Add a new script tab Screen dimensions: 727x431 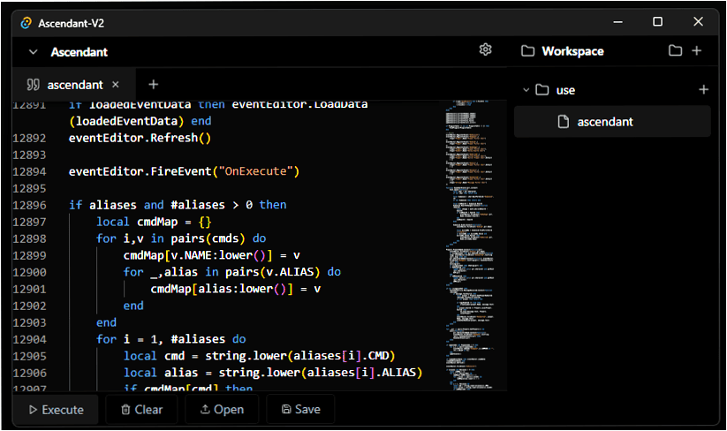[x=153, y=85]
